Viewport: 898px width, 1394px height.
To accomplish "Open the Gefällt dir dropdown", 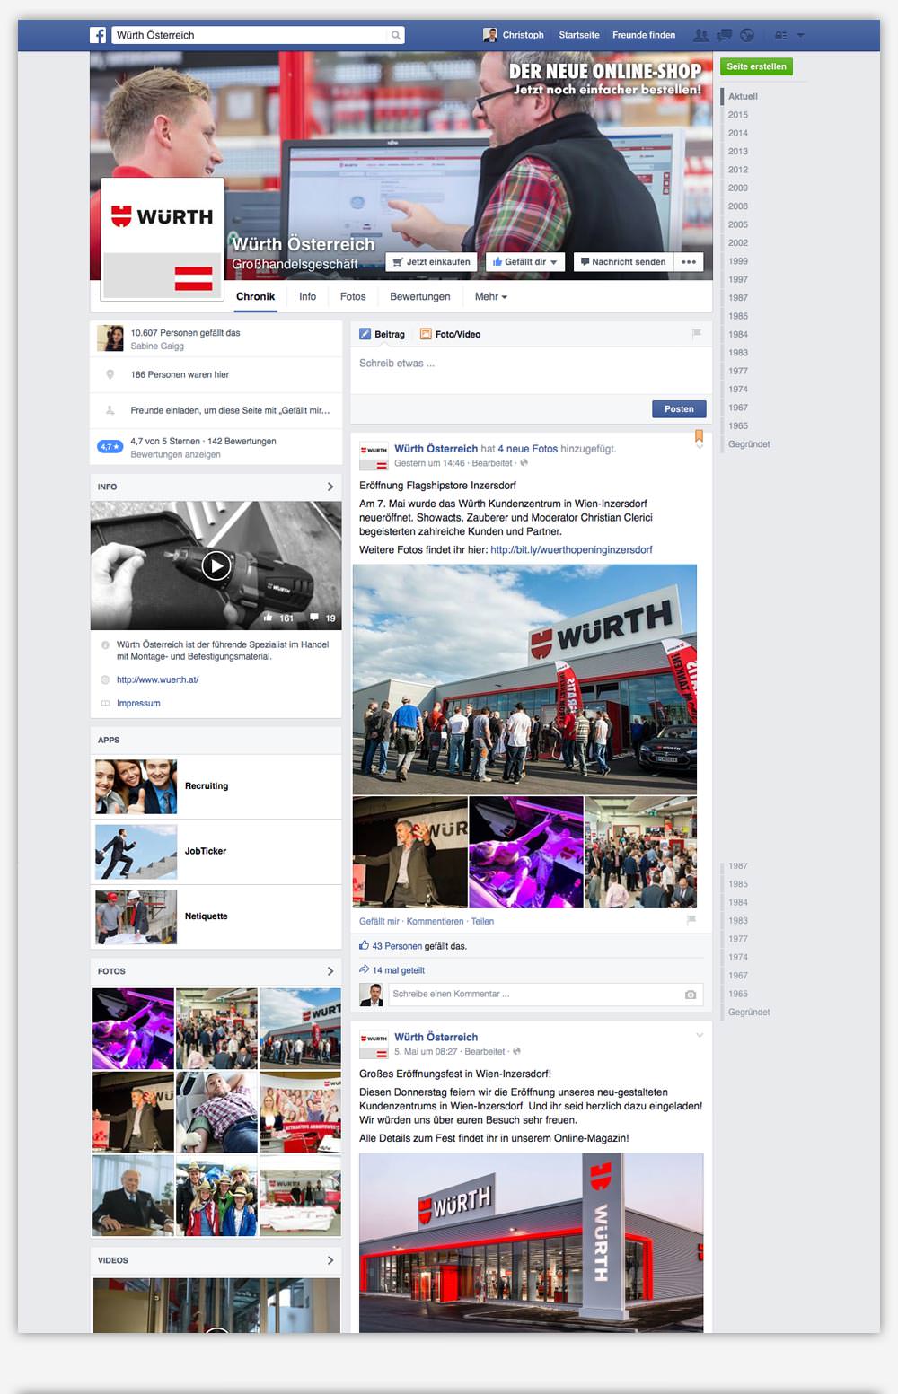I will click(x=525, y=262).
